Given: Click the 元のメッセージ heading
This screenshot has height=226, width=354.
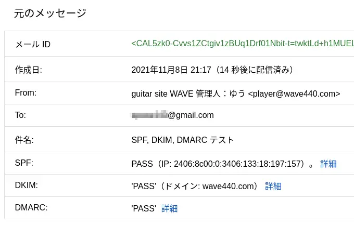Looking at the screenshot, I should coord(50,13).
